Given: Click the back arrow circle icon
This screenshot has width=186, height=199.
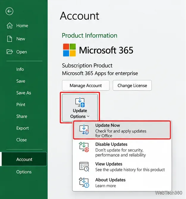Looking at the screenshot, I should (x=10, y=11).
